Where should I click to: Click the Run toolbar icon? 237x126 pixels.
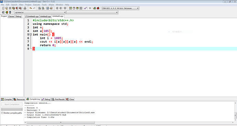[74, 8]
